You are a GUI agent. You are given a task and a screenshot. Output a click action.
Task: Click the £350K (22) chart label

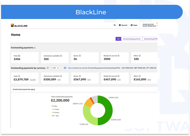84,124
